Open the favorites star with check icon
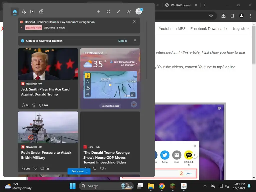256x192 pixels. tap(24, 11)
